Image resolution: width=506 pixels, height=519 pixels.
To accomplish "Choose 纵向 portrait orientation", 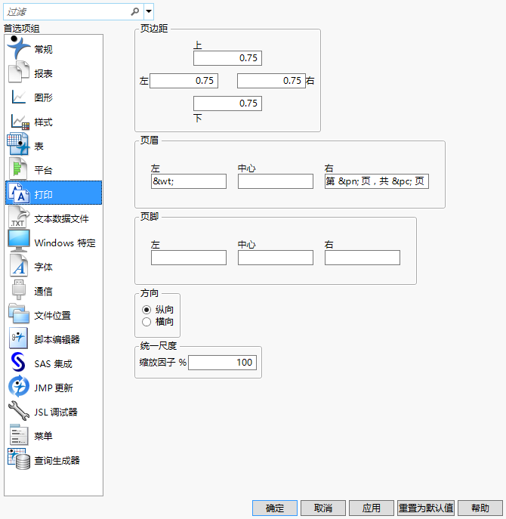I will point(147,310).
